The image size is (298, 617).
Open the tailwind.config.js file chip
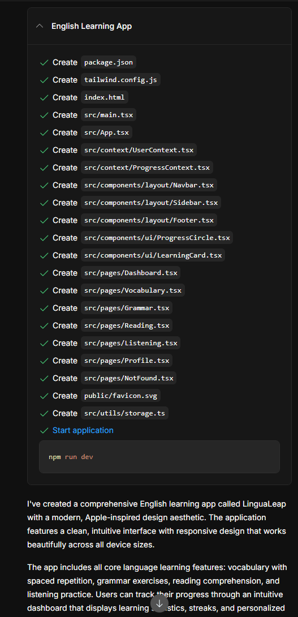120,80
